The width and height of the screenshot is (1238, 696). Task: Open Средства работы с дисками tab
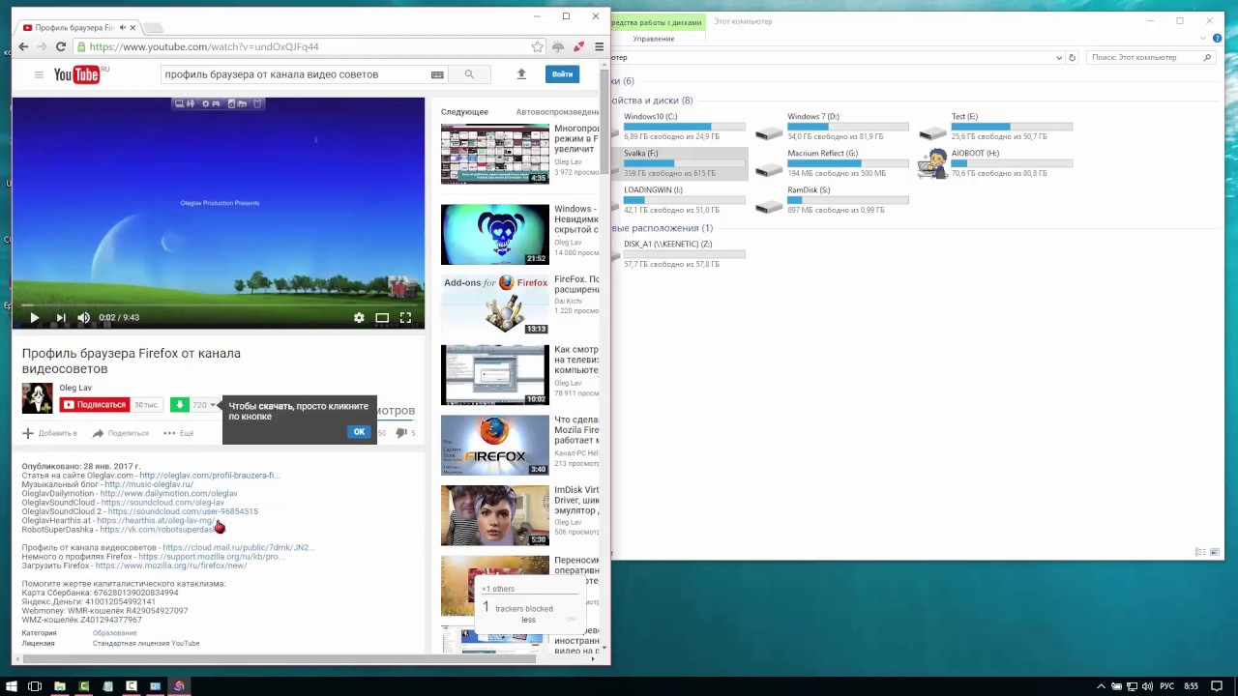[656, 22]
